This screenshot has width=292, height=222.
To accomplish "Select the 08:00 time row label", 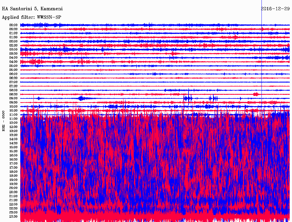I will point(13,90).
